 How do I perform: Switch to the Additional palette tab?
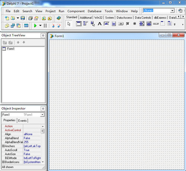[86, 18]
